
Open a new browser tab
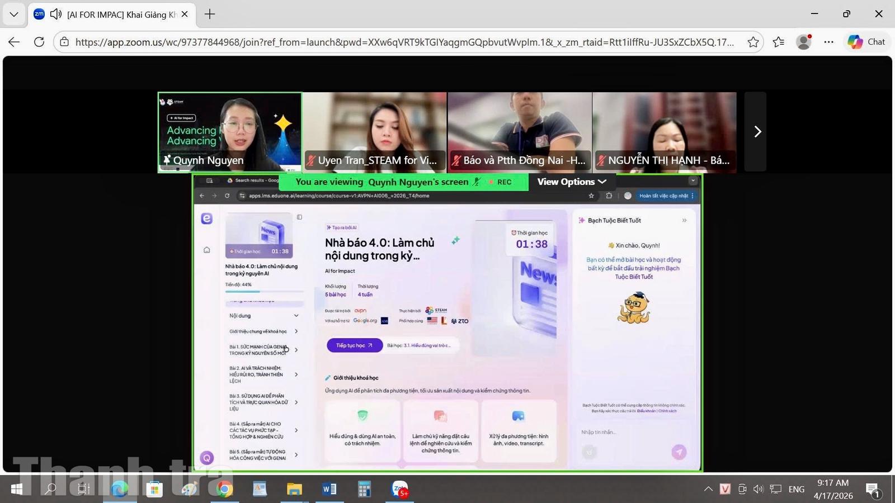pyautogui.click(x=210, y=14)
